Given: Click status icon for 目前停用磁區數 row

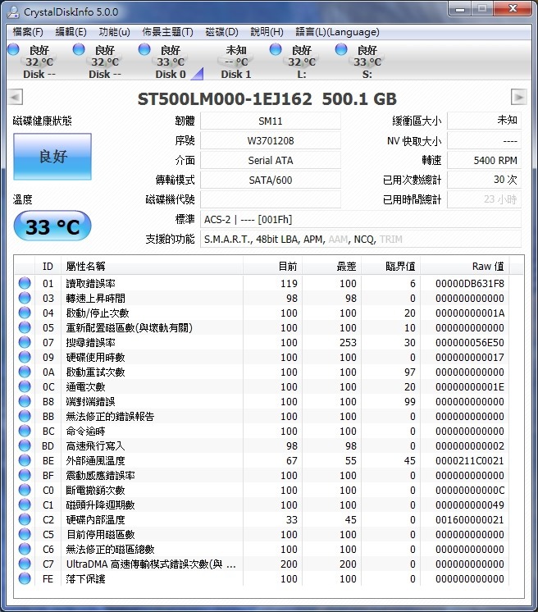Looking at the screenshot, I should [25, 534].
